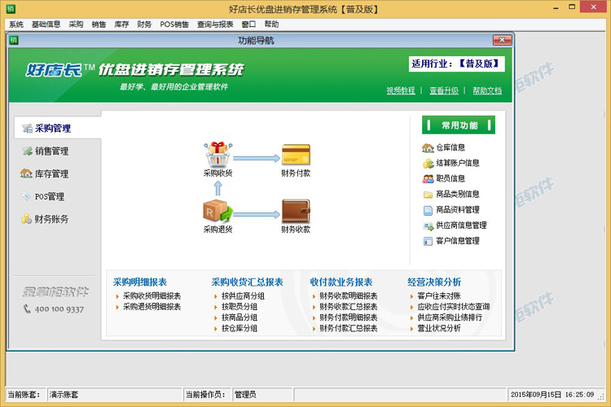Open the 查询与报表 menu
611x407 pixels.
215,24
